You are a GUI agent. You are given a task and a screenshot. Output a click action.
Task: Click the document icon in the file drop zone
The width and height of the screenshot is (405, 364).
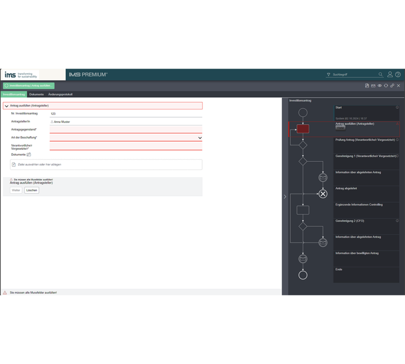pos(14,164)
